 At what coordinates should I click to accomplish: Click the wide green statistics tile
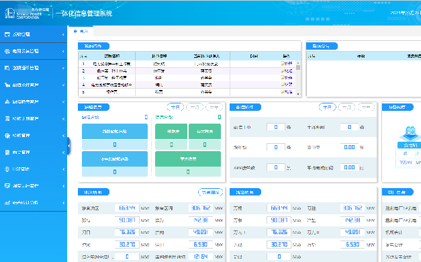188,159
